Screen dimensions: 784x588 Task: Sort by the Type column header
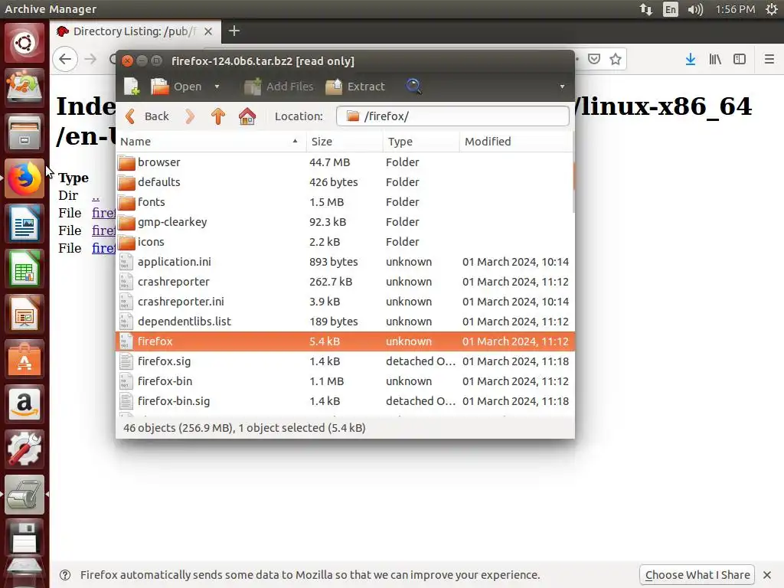tap(421, 142)
